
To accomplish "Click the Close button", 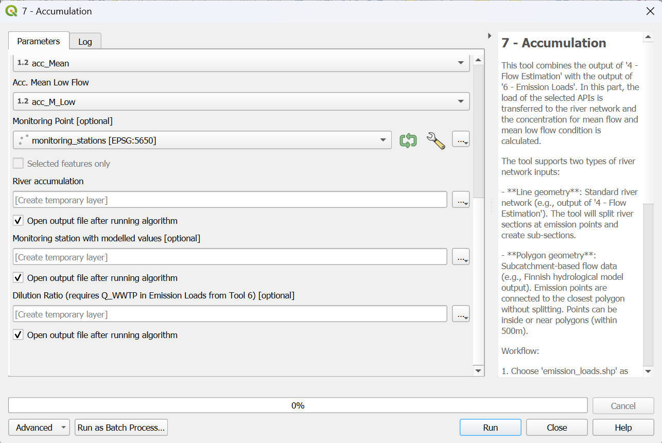I will coord(557,428).
